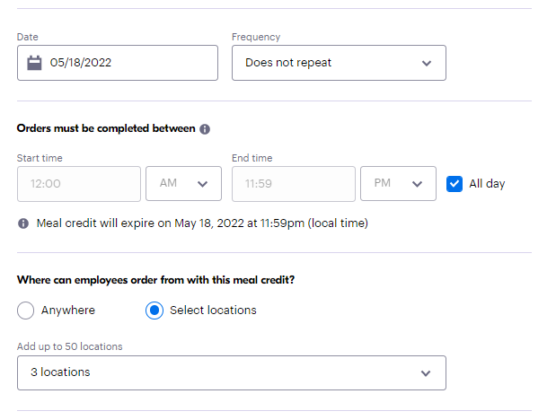556x420 pixels.
Task: Click the "All day" label text
Action: (x=487, y=184)
